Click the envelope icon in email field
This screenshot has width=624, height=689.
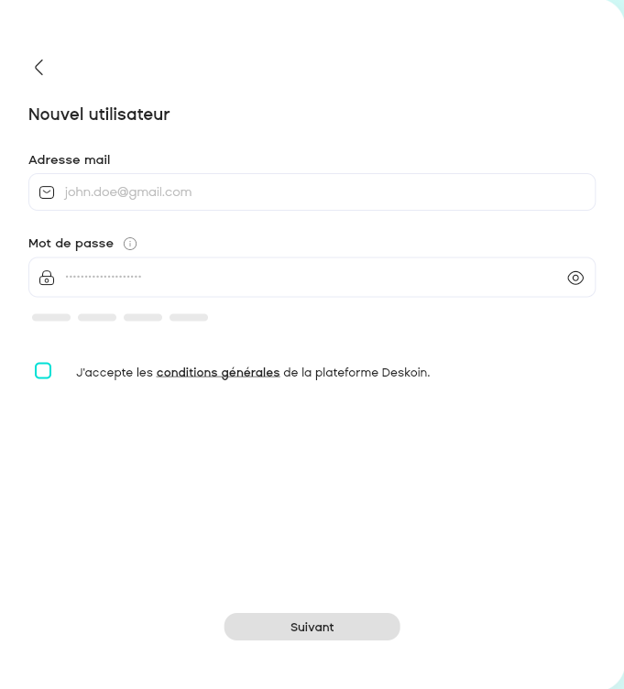pos(47,192)
